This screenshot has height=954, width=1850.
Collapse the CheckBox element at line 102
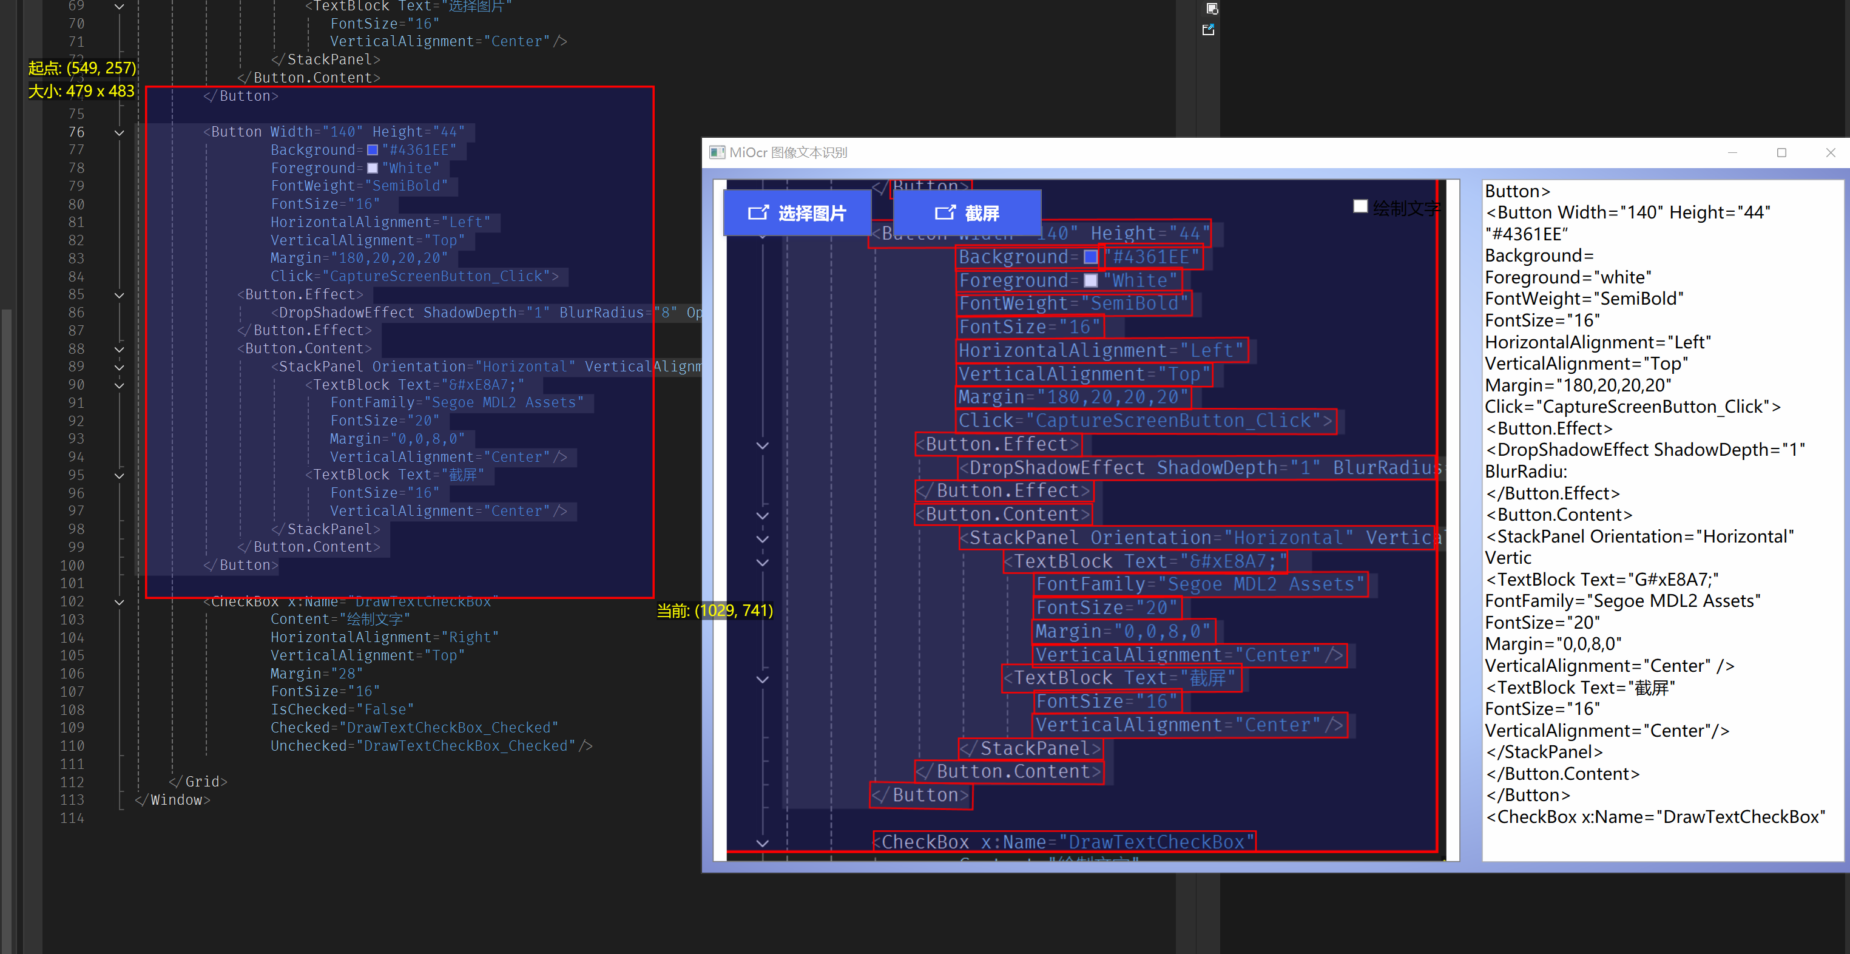click(119, 602)
